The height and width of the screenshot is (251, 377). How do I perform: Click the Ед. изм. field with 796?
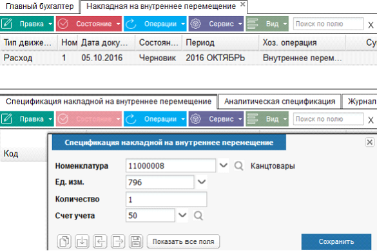[x=160, y=182]
